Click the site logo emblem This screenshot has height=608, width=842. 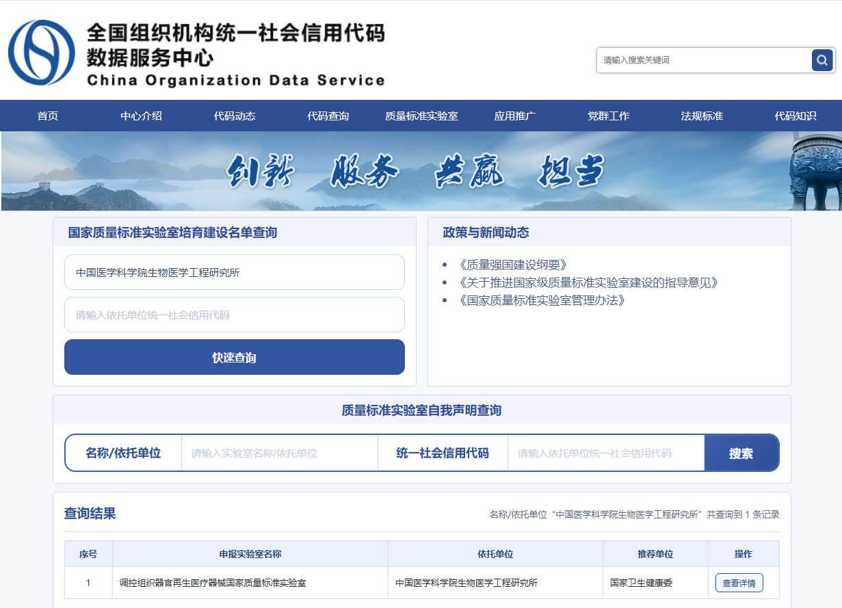point(42,52)
